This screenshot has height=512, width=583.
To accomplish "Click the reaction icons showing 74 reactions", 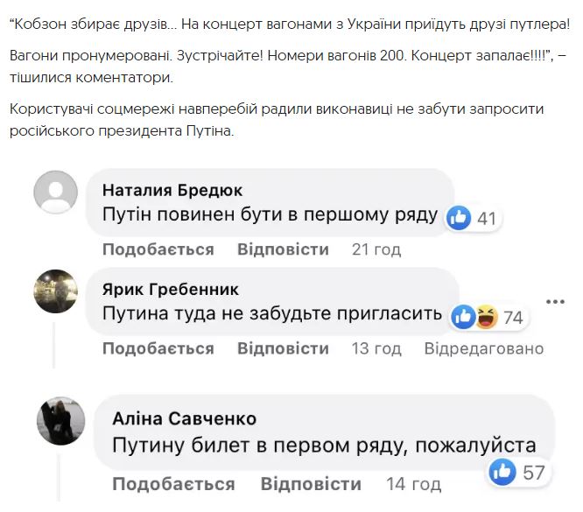I will 475,317.
